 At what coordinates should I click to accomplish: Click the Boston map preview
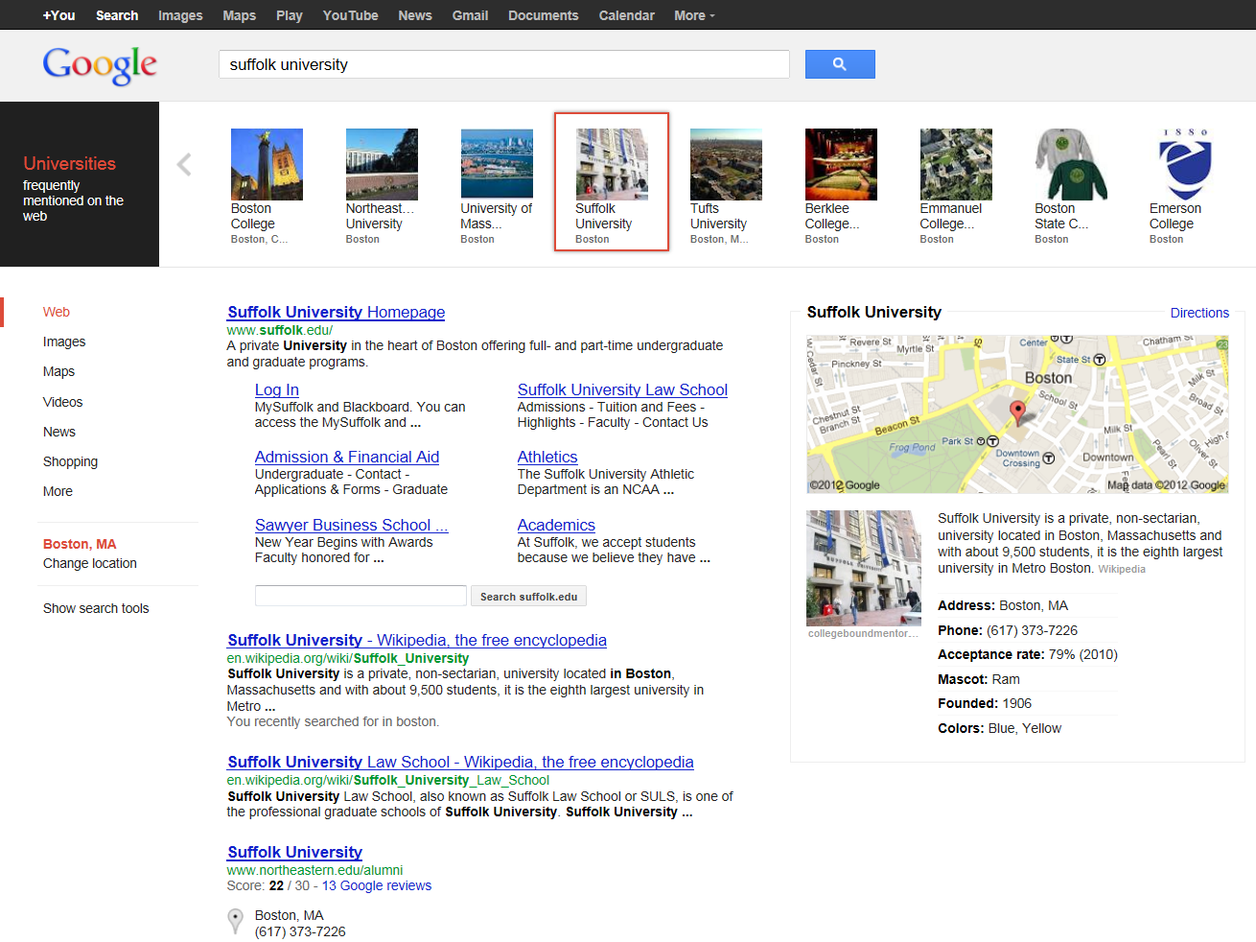(1017, 414)
